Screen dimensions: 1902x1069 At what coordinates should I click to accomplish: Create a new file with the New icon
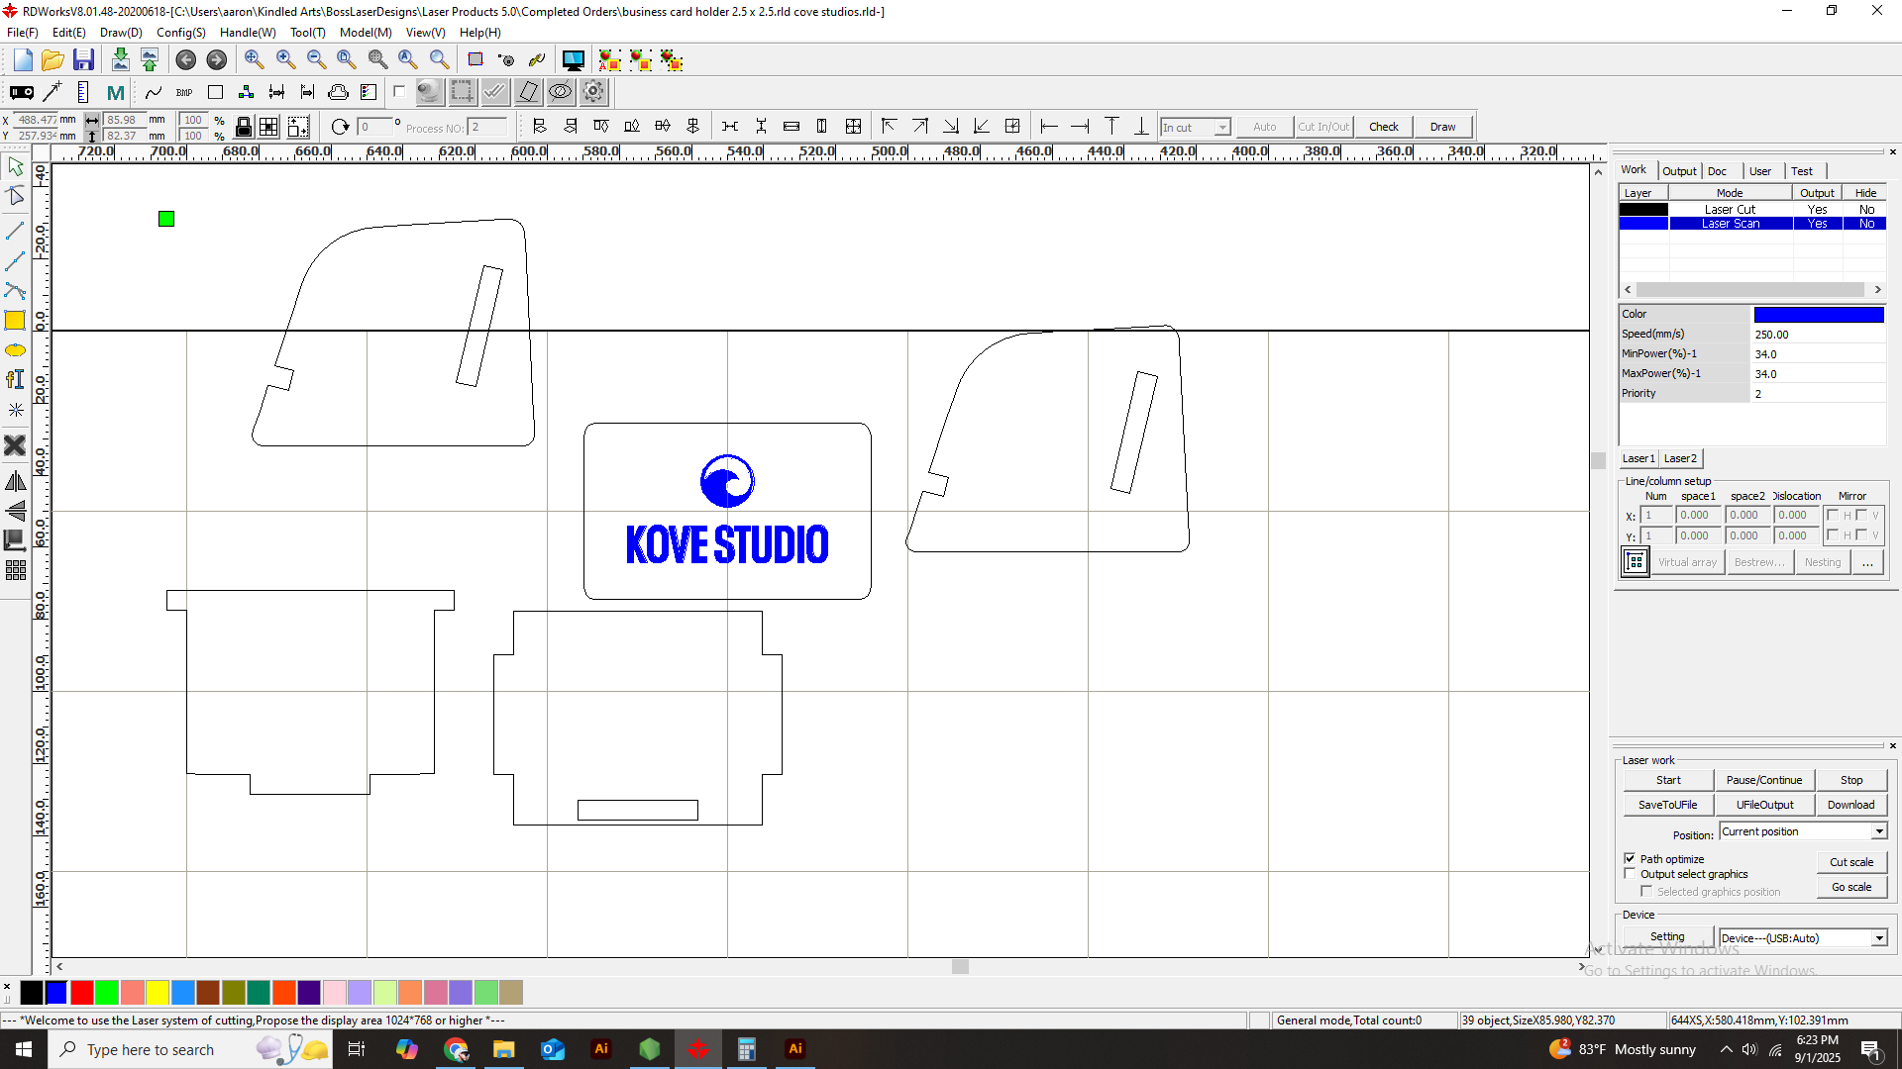point(23,60)
